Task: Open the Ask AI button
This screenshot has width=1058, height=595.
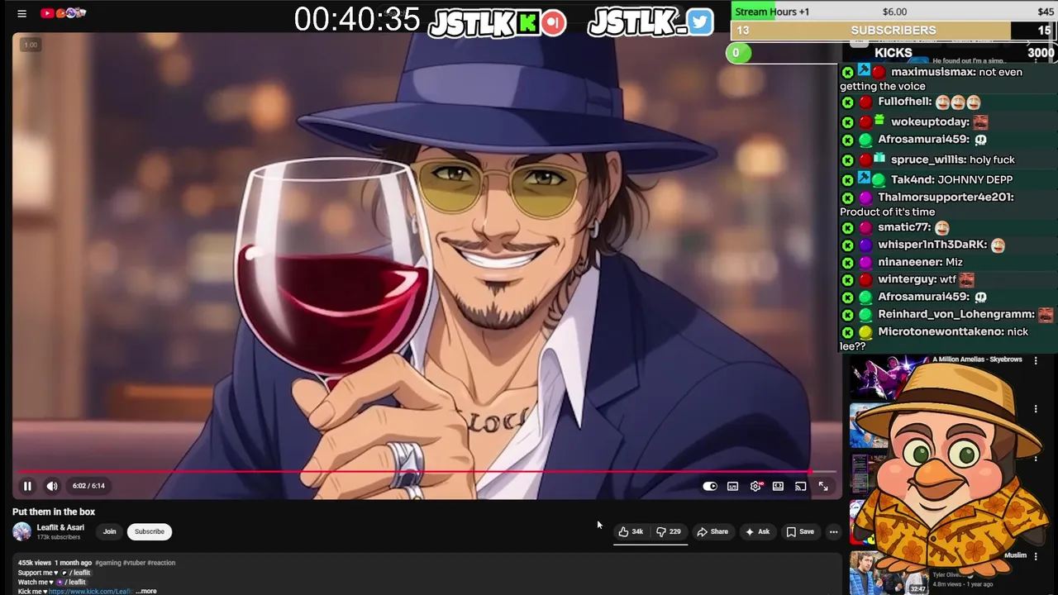Action: [757, 531]
